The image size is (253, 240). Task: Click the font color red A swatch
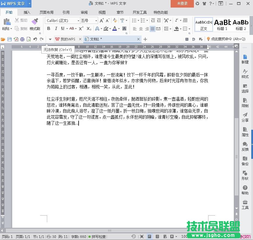click(114, 29)
